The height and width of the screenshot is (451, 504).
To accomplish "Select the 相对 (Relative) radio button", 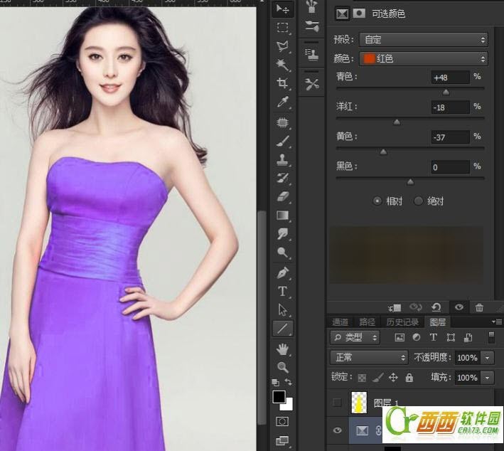I will click(377, 201).
